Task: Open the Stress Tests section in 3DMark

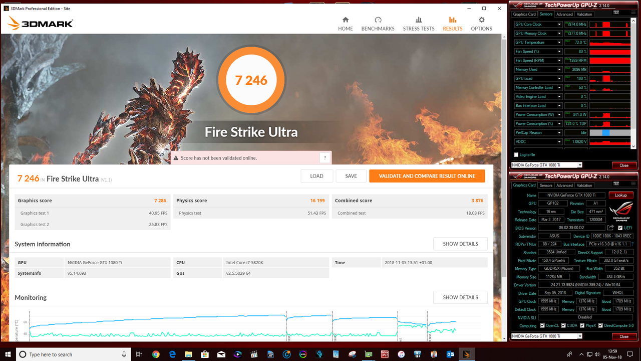Action: coord(419,23)
